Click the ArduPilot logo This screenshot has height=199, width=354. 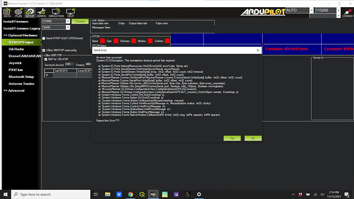tap(263, 12)
